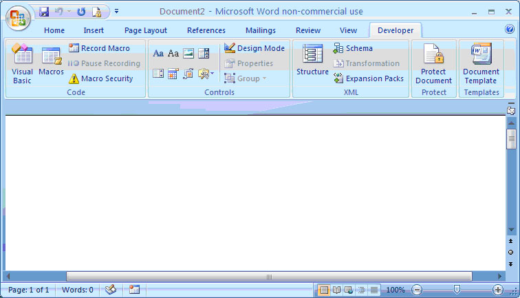The image size is (520, 298).
Task: Click Page: 1 of 1 in status bar
Action: [x=28, y=290]
